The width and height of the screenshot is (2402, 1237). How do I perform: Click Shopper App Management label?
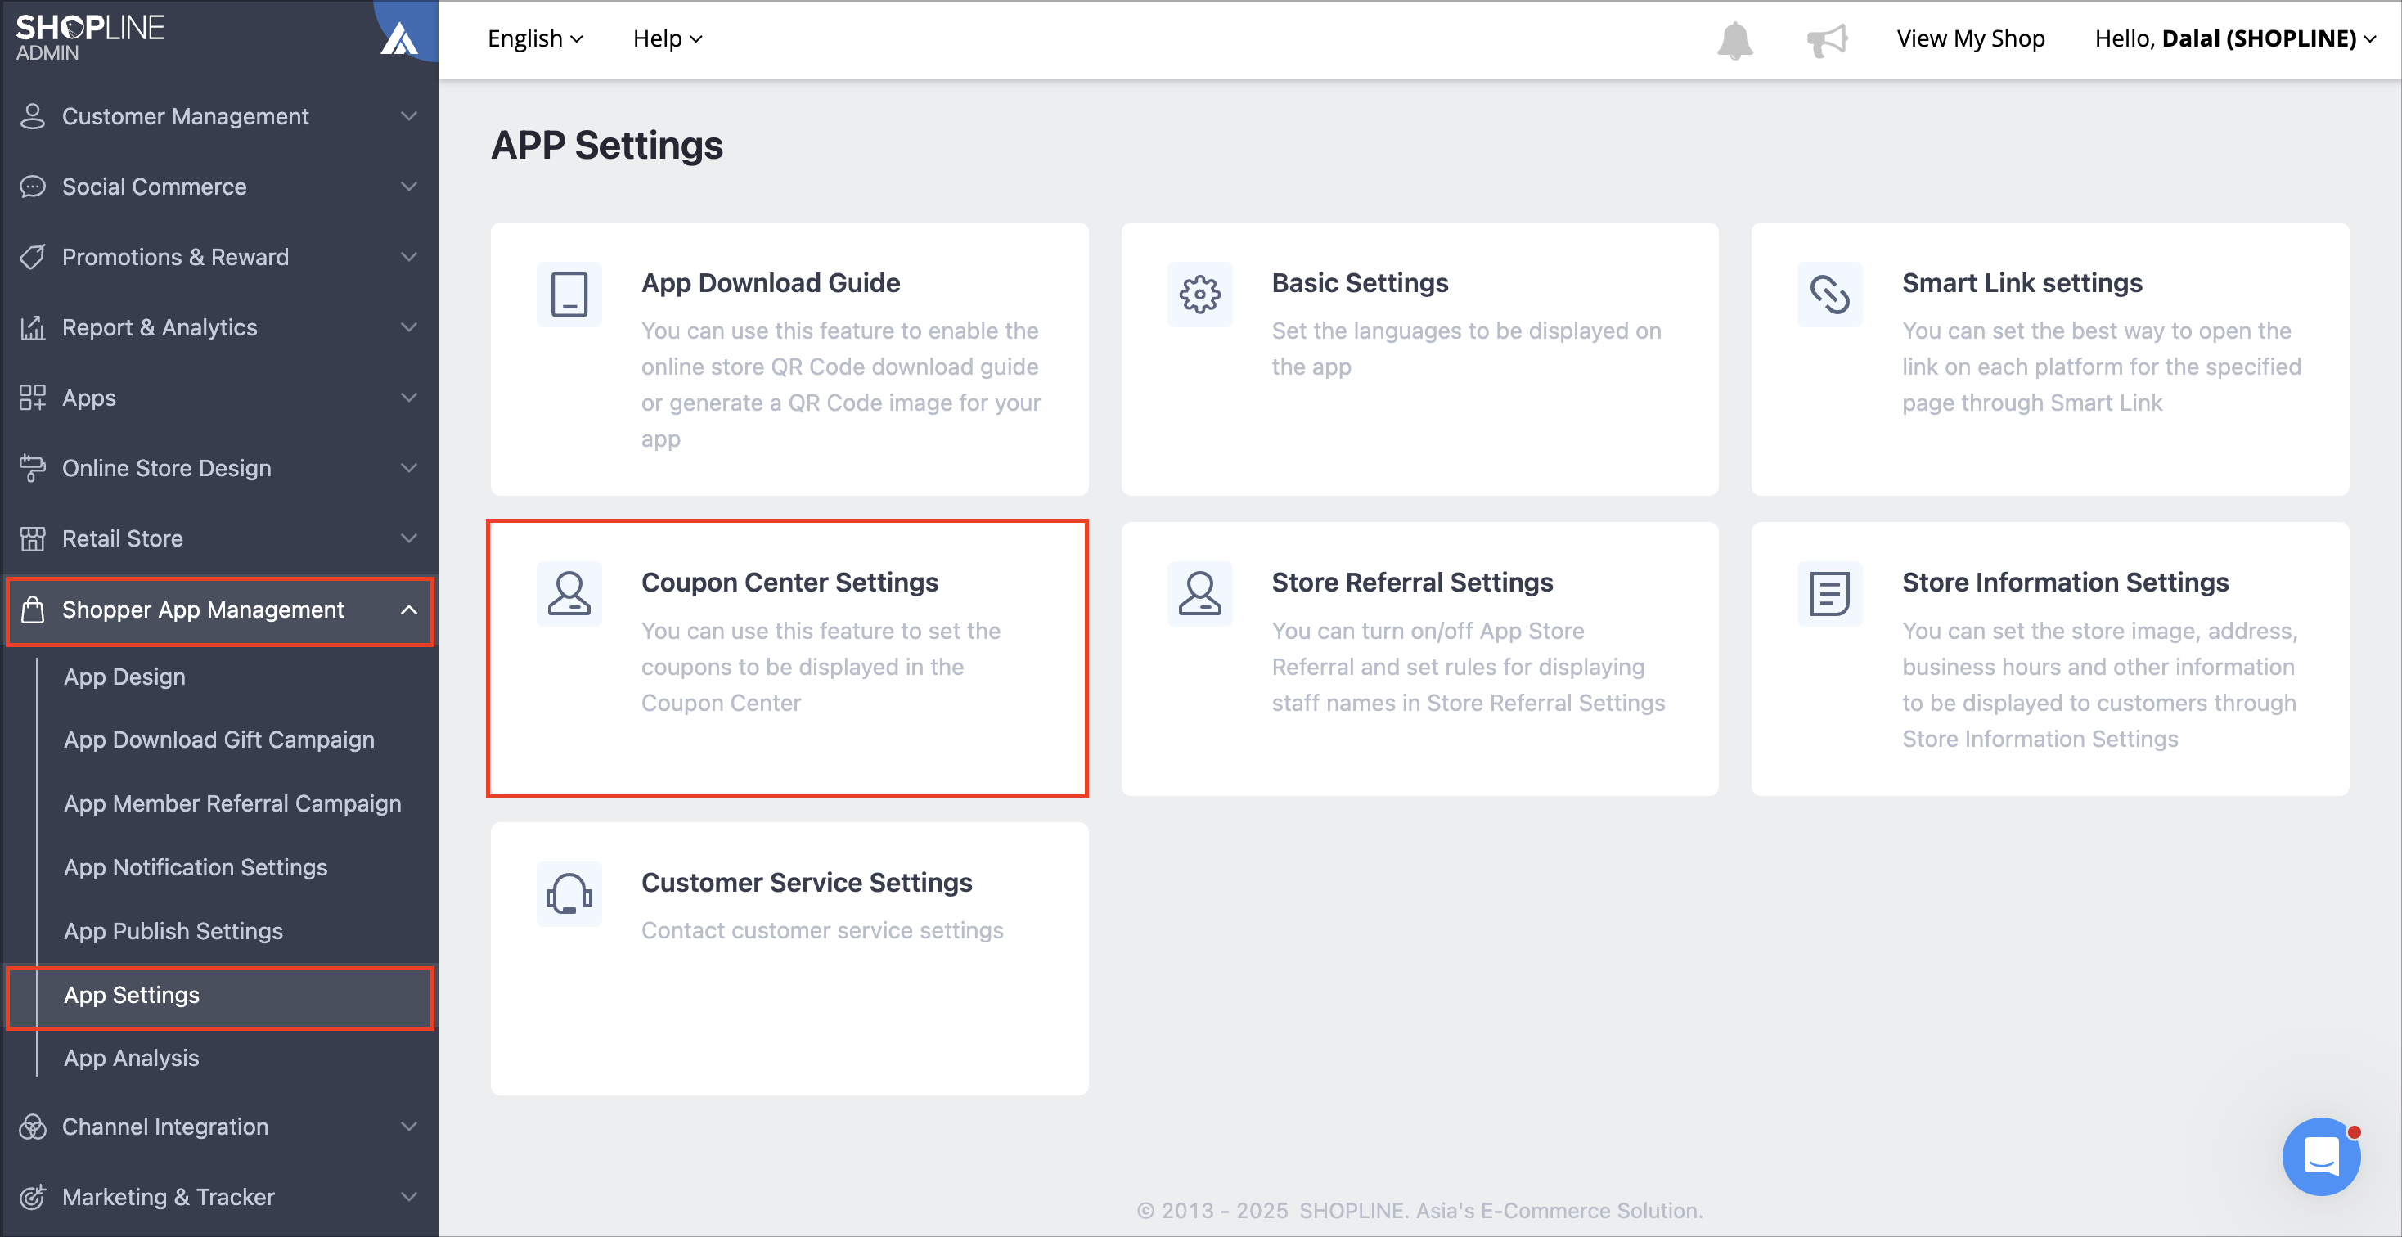203,610
